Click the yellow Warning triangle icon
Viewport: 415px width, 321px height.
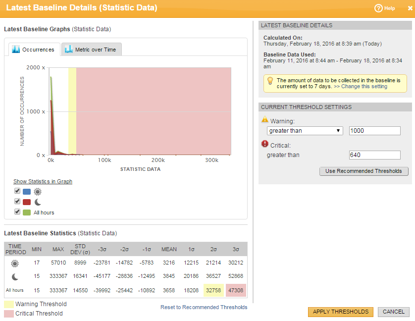click(x=265, y=119)
